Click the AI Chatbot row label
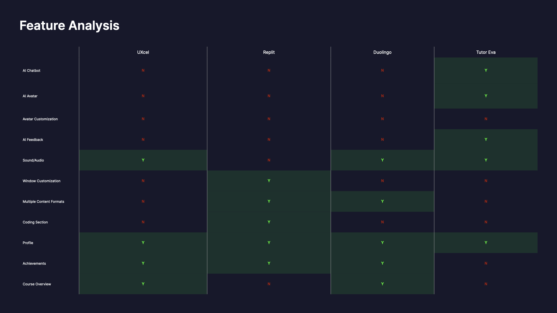Screen dimensions: 557x313 (x=31, y=70)
